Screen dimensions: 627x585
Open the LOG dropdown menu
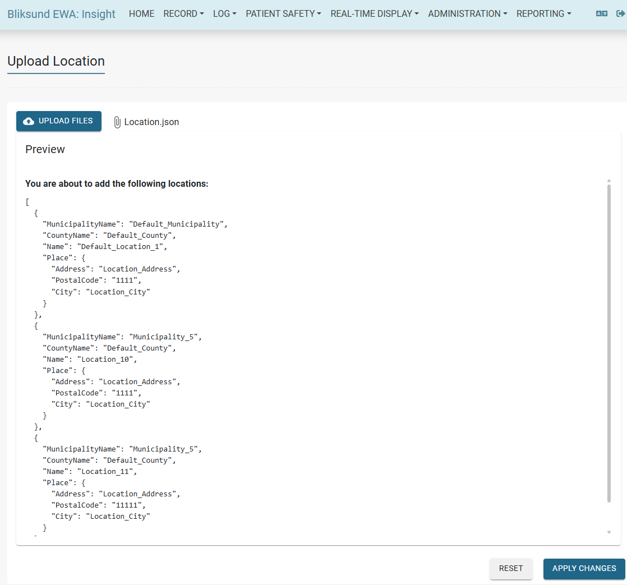[224, 14]
